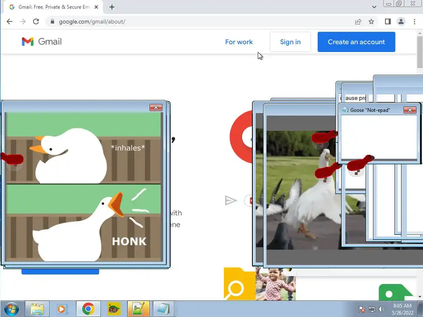Click inside the Goose Not-epad text area
The width and height of the screenshot is (423, 317).
379,137
